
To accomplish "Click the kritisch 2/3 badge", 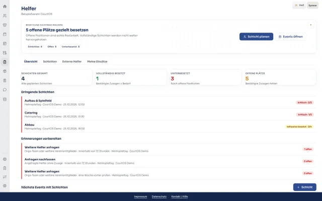I will pos(304,103).
